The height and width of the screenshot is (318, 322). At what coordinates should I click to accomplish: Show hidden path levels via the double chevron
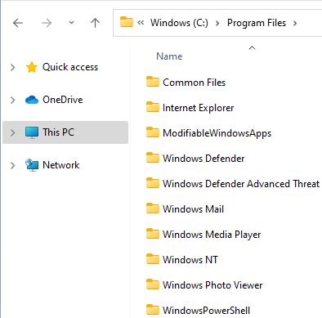[x=141, y=23]
